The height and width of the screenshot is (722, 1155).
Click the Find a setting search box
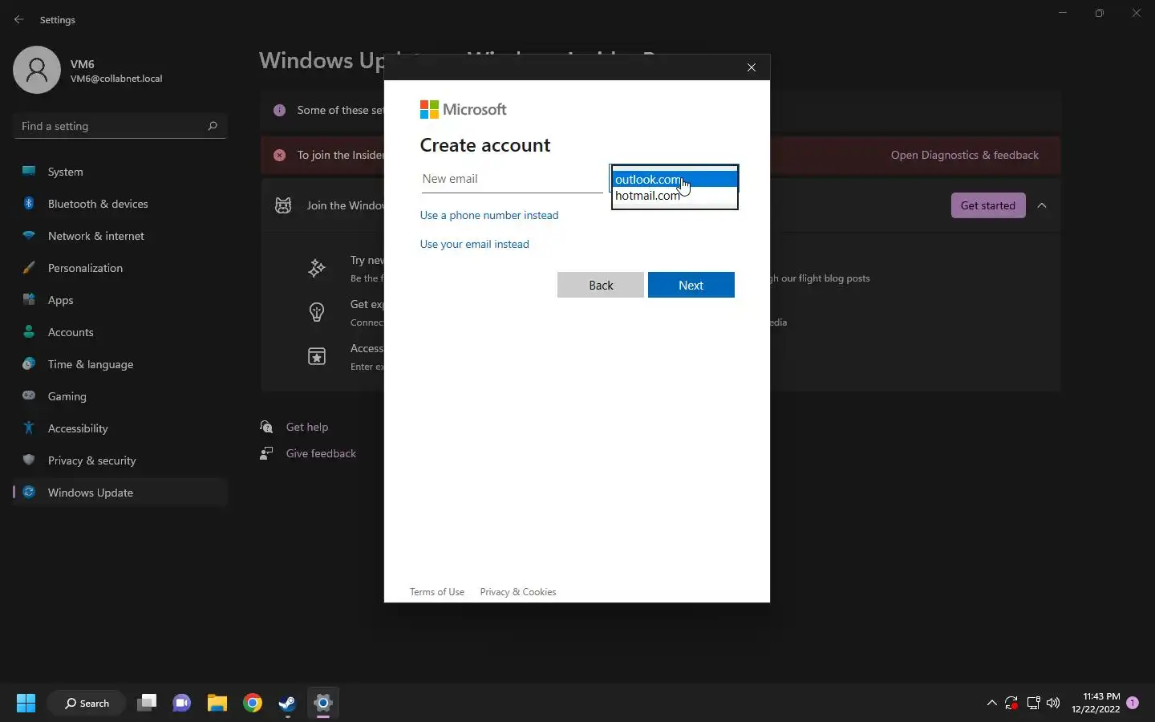(x=120, y=126)
